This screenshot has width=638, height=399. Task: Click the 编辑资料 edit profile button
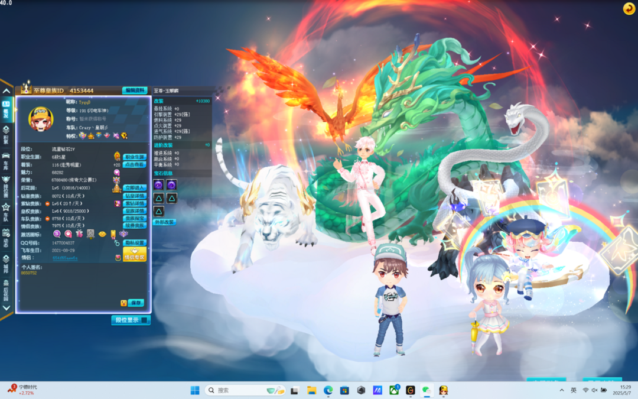click(x=134, y=90)
